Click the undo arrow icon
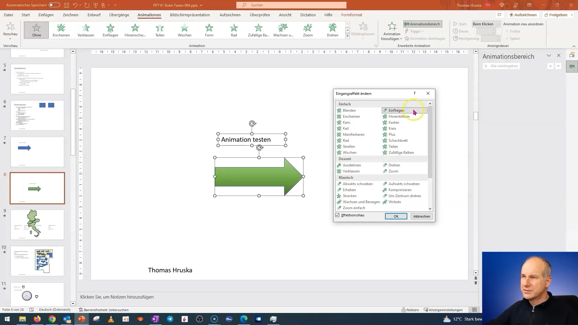This screenshot has width=578, height=325. click(75, 5)
